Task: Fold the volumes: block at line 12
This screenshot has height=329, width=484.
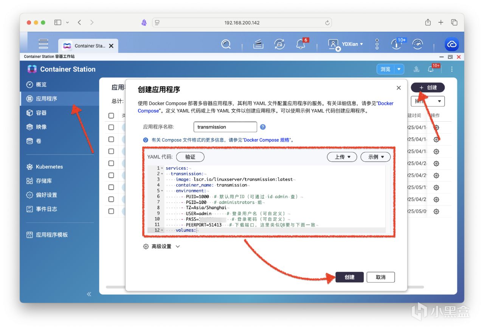Action: point(162,230)
